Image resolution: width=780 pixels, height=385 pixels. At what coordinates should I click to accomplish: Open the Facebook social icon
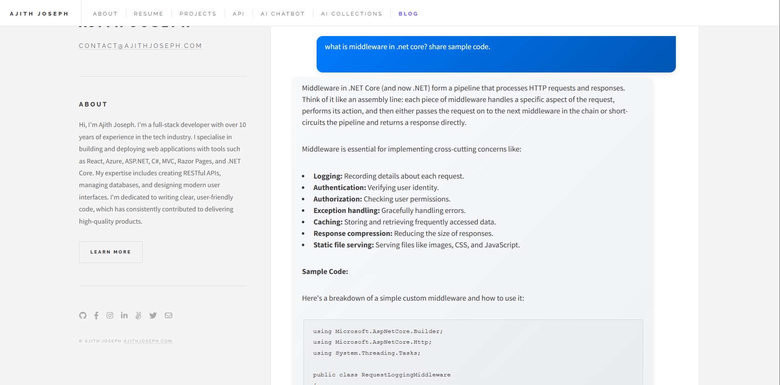tap(96, 315)
